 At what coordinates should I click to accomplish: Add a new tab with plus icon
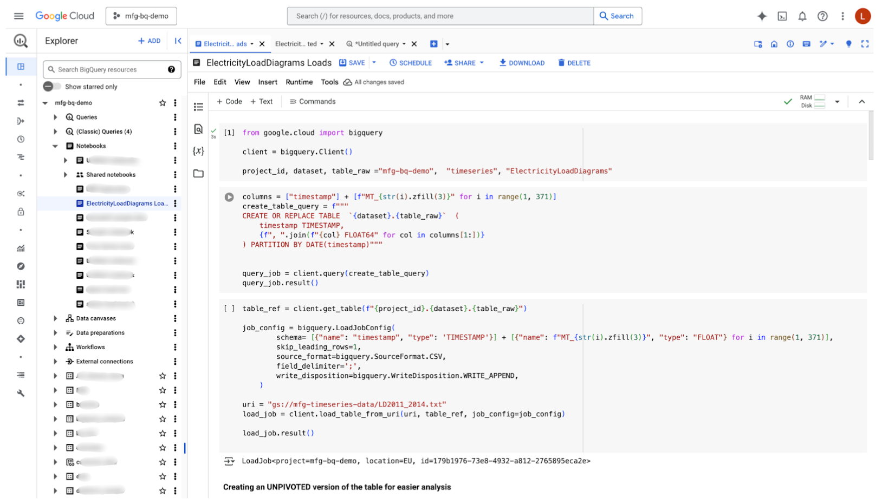pos(433,44)
